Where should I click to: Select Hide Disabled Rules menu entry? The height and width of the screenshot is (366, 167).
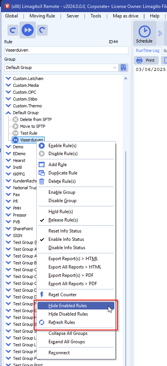76,314
